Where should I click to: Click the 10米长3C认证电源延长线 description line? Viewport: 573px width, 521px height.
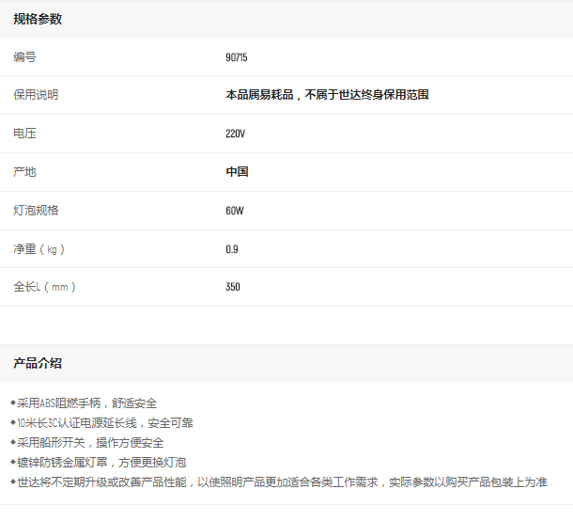click(x=105, y=423)
